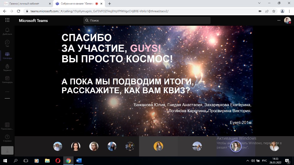Open the Chat (Чат) section in the sidebar
Screen dimensions: 294x165
coord(7,43)
